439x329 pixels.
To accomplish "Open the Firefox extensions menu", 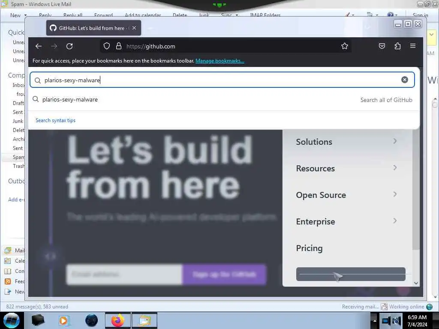I will click(x=397, y=46).
